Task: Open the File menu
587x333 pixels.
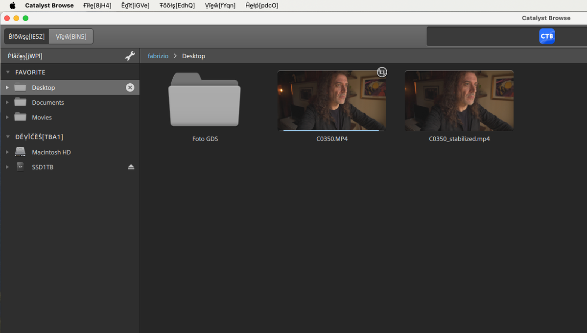Action: point(97,5)
